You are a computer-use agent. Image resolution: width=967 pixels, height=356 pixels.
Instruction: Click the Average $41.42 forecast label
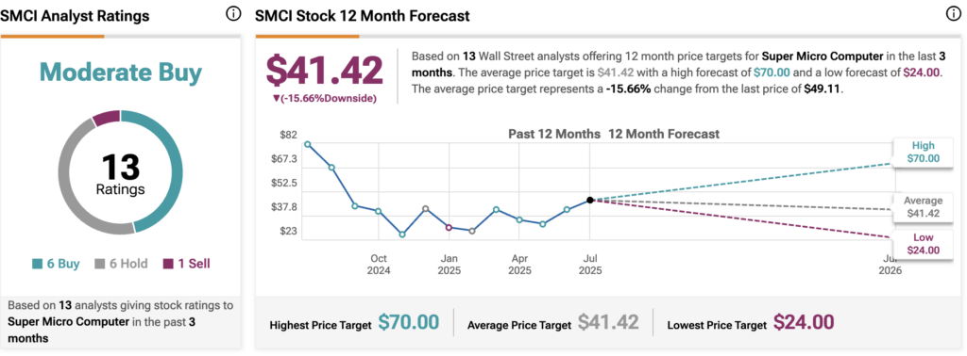[x=923, y=207]
